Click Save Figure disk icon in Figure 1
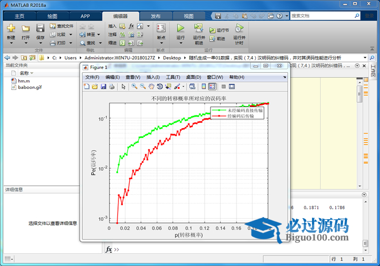The image size is (380, 266). pyautogui.click(x=104, y=87)
